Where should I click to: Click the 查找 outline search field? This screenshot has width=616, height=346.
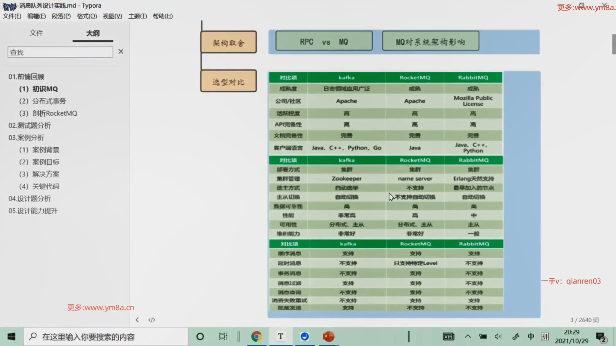tap(60, 52)
